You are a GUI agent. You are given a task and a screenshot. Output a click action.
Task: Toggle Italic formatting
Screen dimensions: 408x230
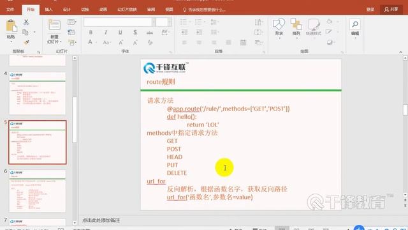pyautogui.click(x=106, y=33)
